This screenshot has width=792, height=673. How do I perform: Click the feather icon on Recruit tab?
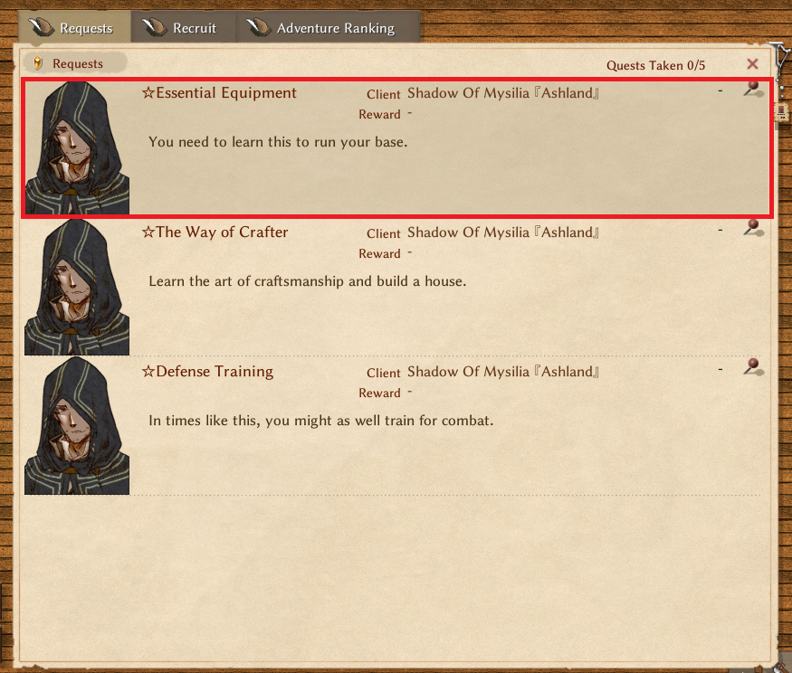(x=154, y=27)
